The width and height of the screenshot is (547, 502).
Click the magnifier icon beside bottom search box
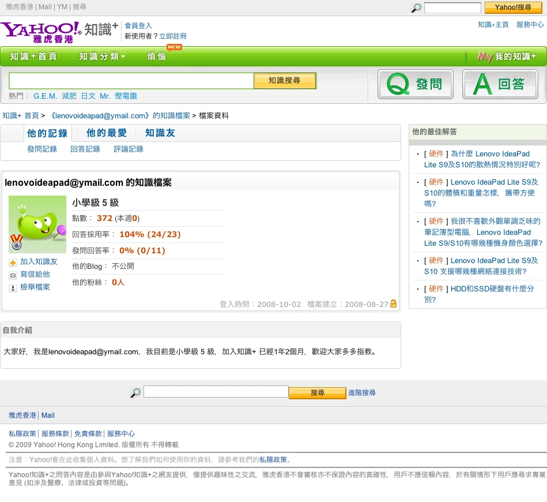(x=135, y=392)
